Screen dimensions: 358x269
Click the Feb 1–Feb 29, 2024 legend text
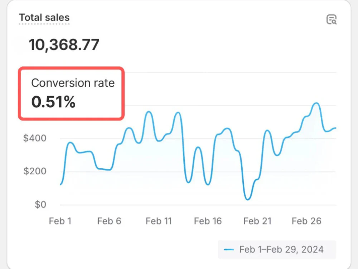point(281,249)
